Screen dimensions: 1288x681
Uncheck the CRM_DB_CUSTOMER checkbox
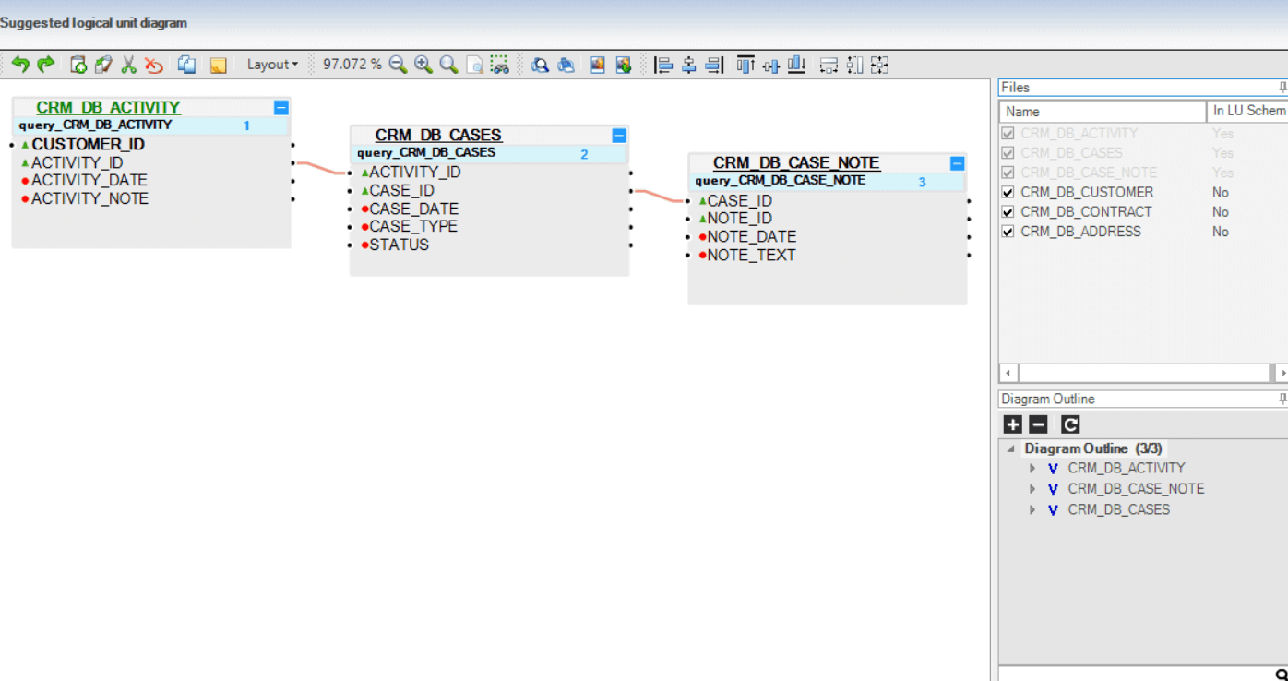1008,193
